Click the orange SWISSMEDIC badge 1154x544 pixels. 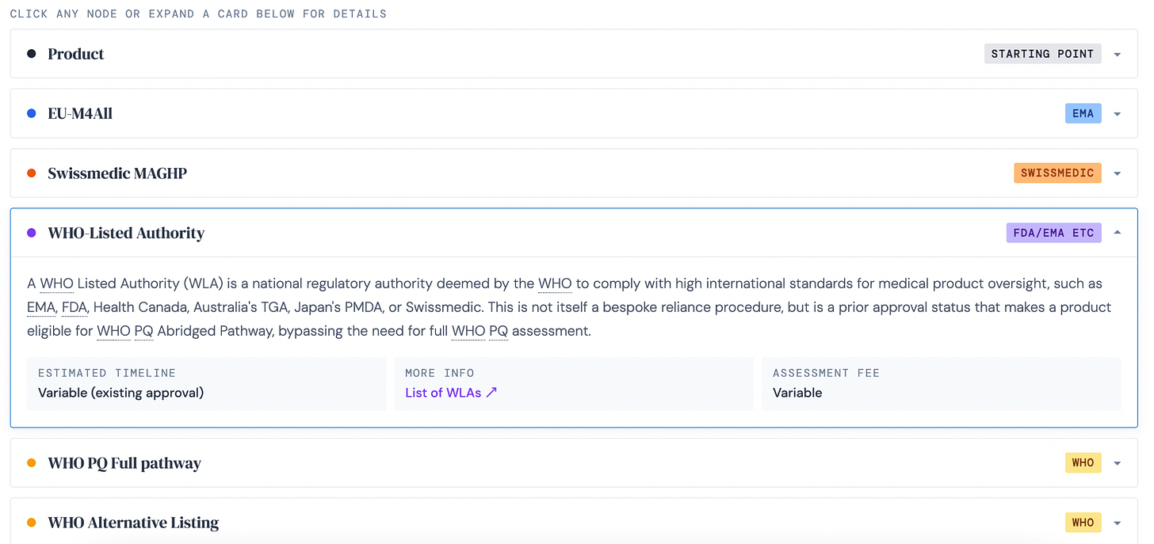[x=1057, y=173]
